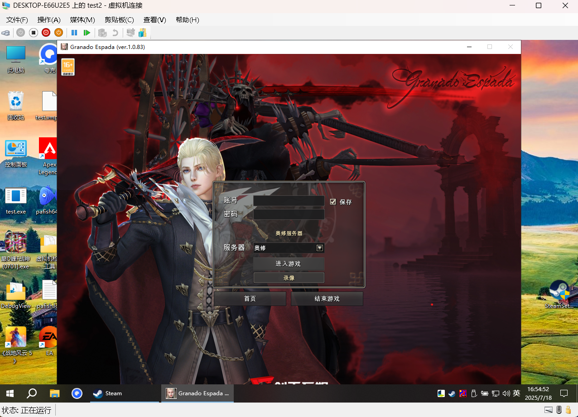
Task: Expand the 服务器 server dropdown arrow
Action: pos(319,248)
